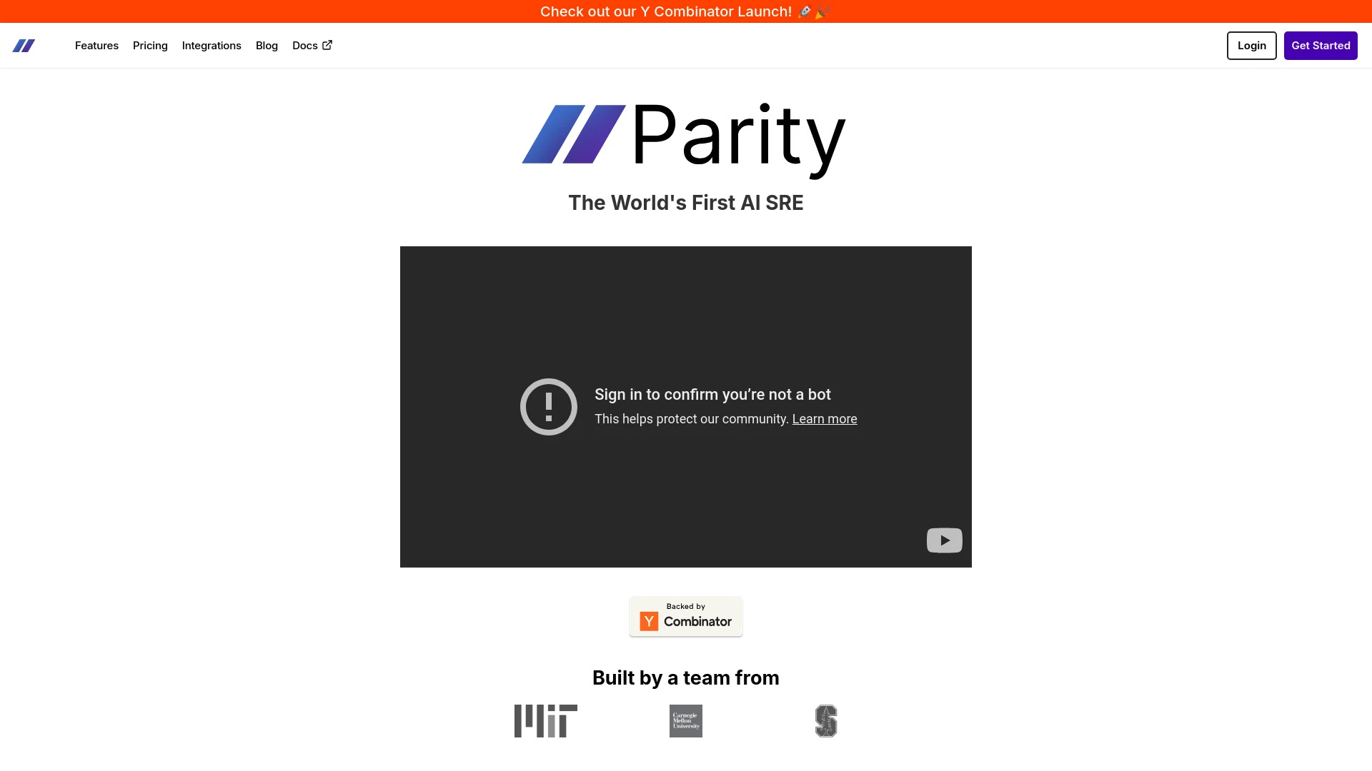Viewport: 1372px width, 771px height.
Task: Click the warning/exclamation circle icon
Action: click(x=547, y=405)
